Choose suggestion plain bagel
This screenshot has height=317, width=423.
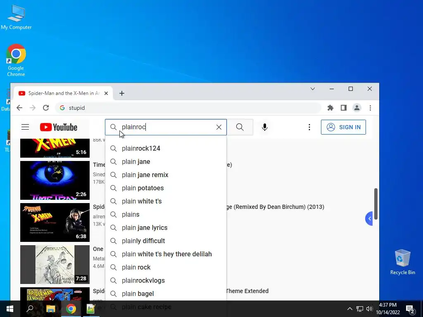[x=166, y=293]
